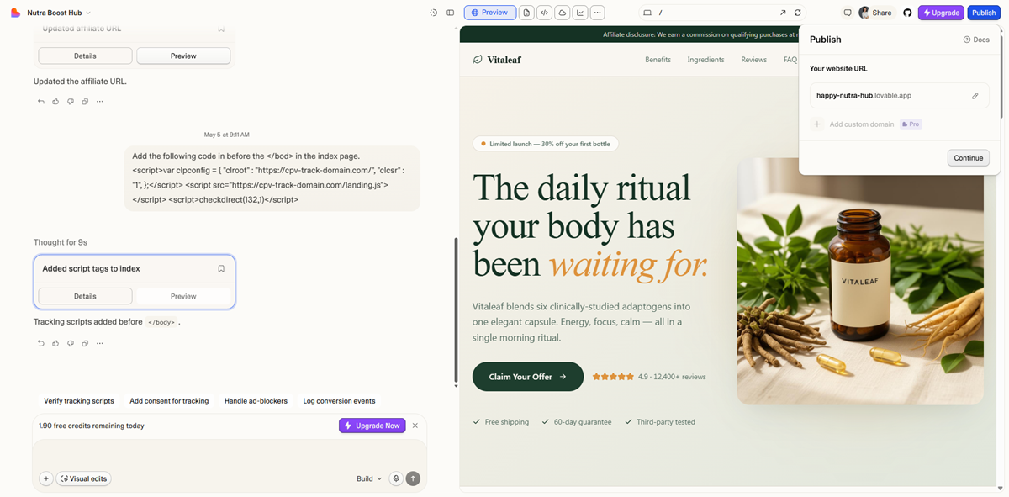Screen dimensions: 1009x497
Task: Open Benefits in the Vitaleaf site nav
Action: point(658,60)
